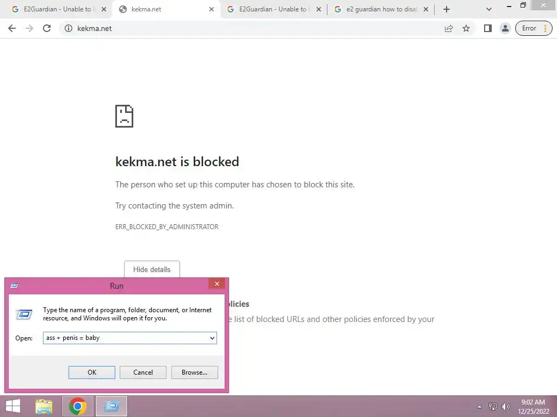Open the taskbar clock showing 9:02 AM
This screenshot has width=557, height=417.
coord(533,407)
